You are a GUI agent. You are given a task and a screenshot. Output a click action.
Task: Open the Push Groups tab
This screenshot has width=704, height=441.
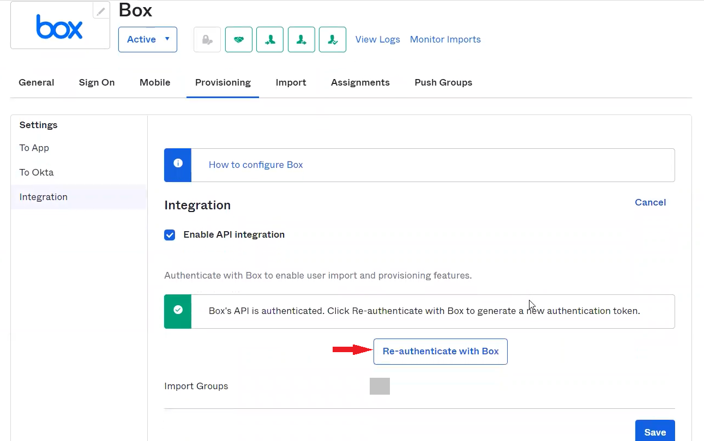click(443, 82)
